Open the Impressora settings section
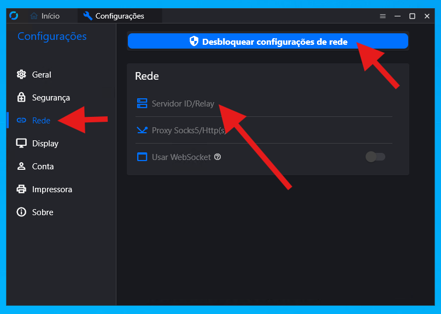 tap(61, 189)
